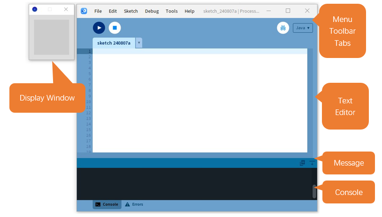
Task: Click the black console output area
Action: [x=194, y=184]
